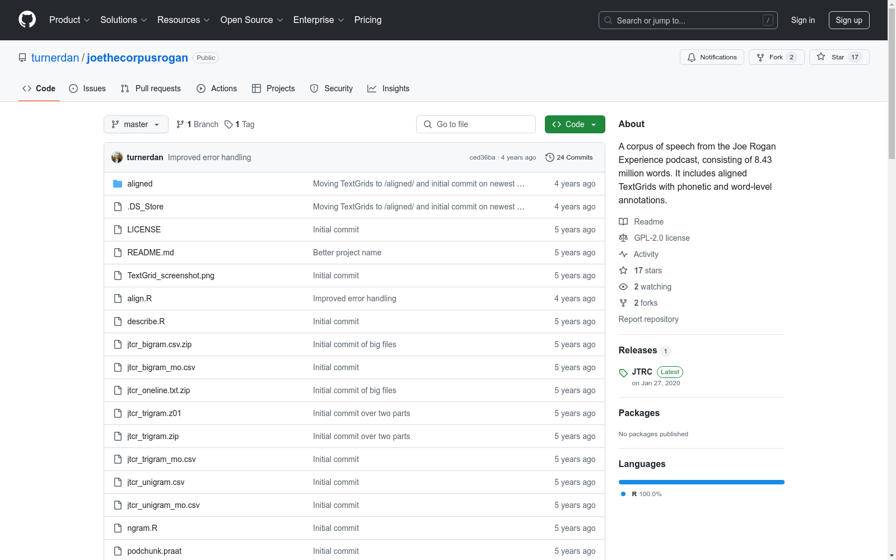
Task: Expand the Resources menu
Action: coord(184,20)
